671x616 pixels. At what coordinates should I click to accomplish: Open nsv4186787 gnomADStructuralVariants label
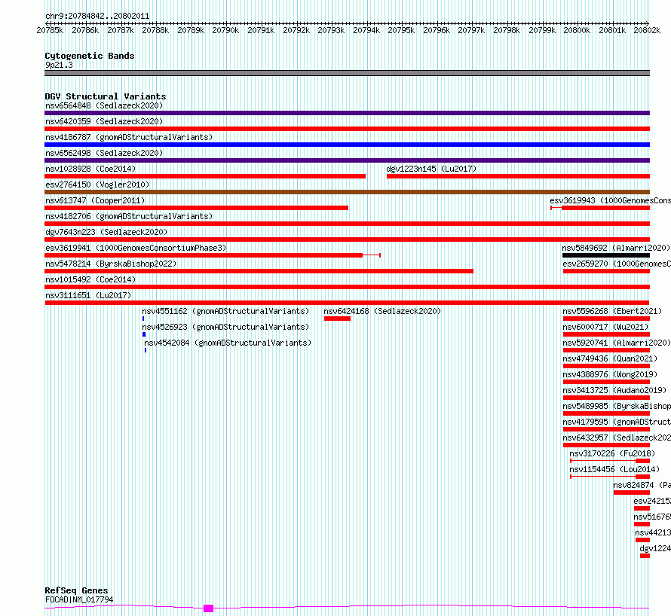pos(129,137)
